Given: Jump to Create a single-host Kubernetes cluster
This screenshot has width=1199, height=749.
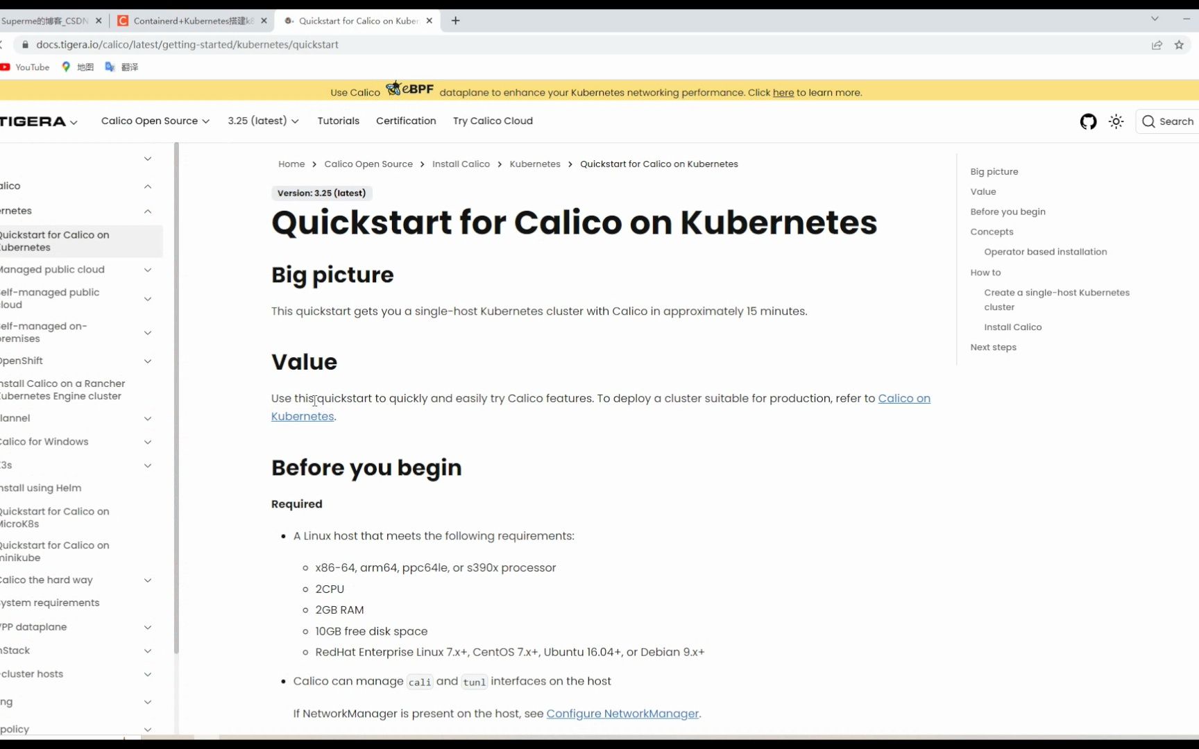Looking at the screenshot, I should (x=1057, y=300).
